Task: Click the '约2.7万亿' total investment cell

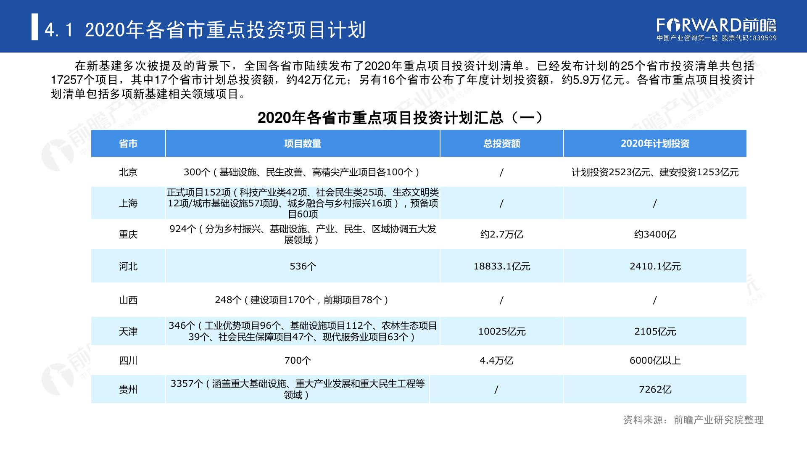Action: tap(501, 235)
